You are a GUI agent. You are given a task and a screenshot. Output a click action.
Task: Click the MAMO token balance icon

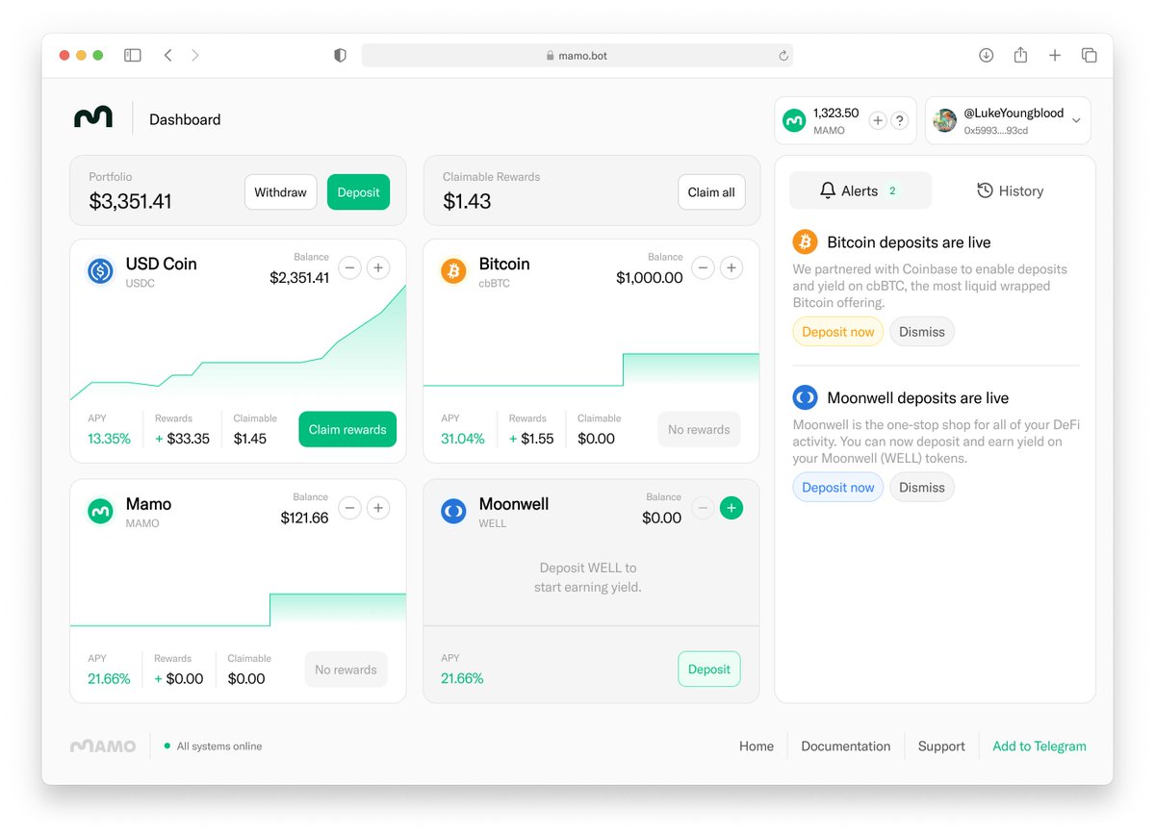(794, 120)
